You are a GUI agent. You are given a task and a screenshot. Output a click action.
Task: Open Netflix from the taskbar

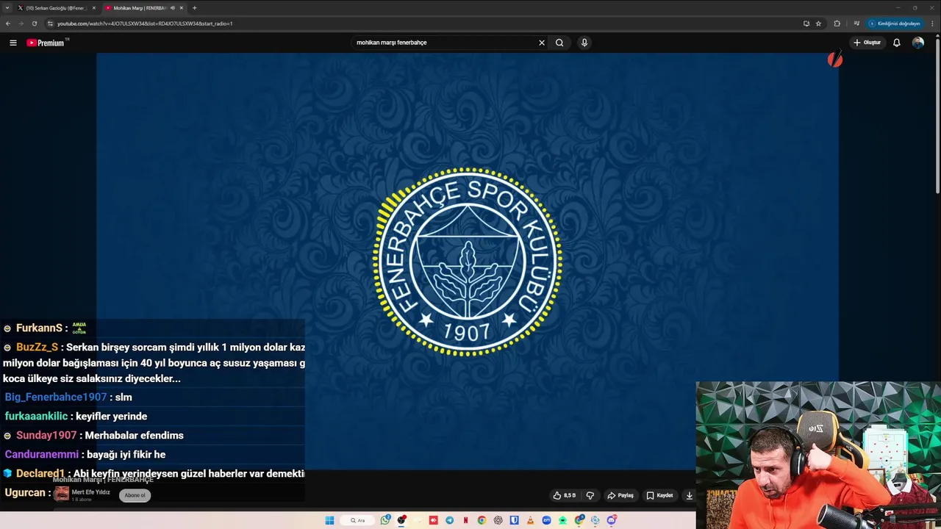coord(466,520)
